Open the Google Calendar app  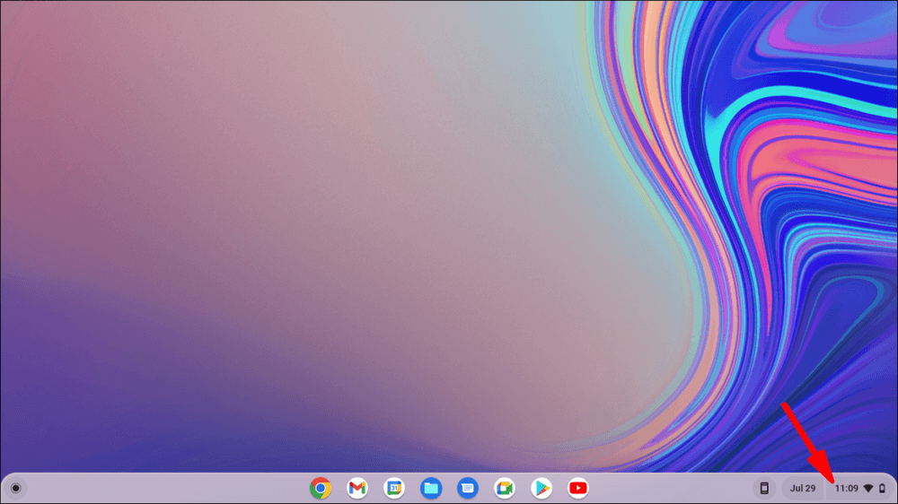click(x=394, y=488)
